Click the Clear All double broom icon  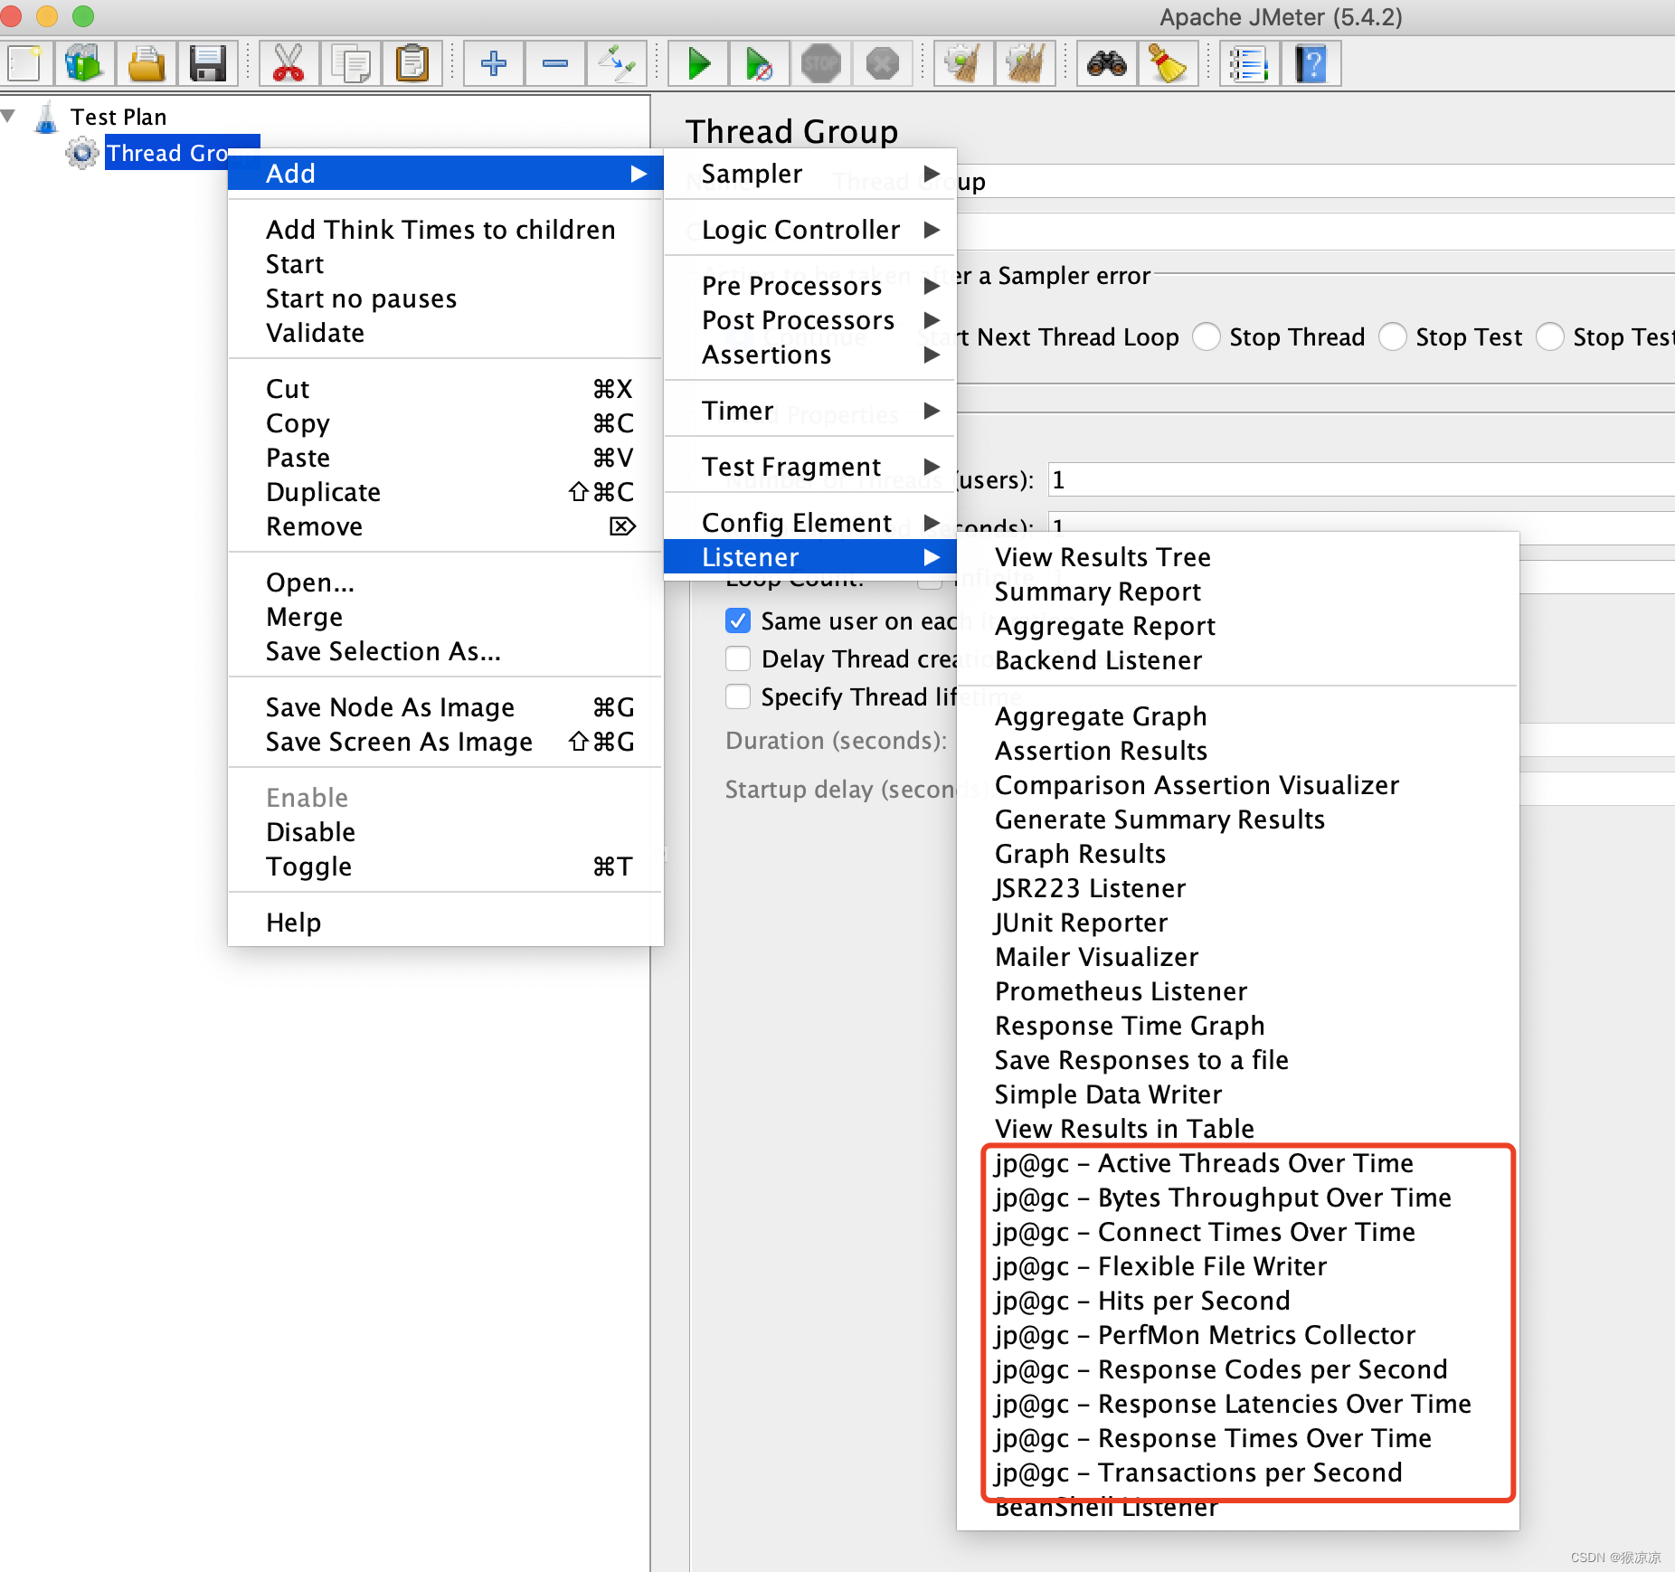(x=1025, y=64)
